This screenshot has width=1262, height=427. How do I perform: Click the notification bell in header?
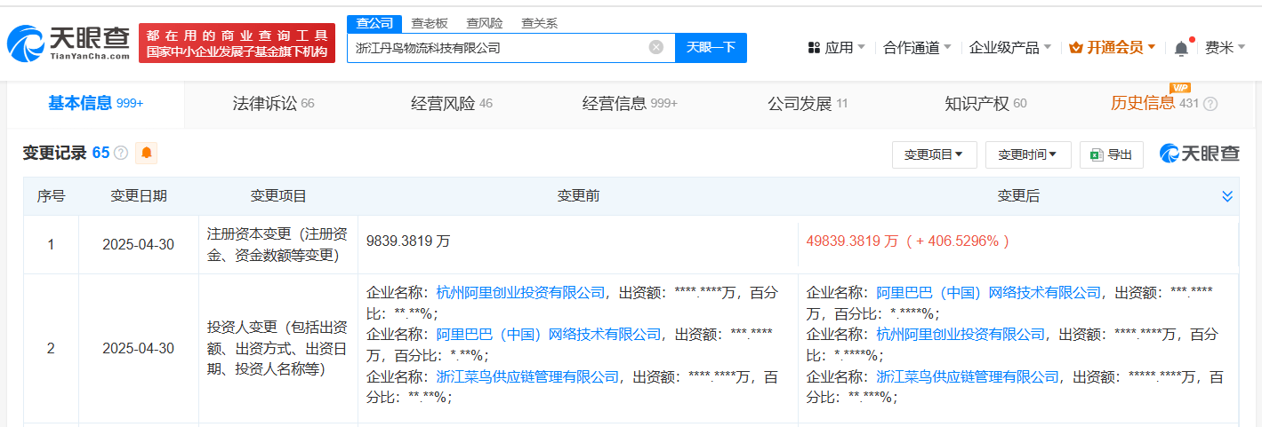[x=1181, y=48]
